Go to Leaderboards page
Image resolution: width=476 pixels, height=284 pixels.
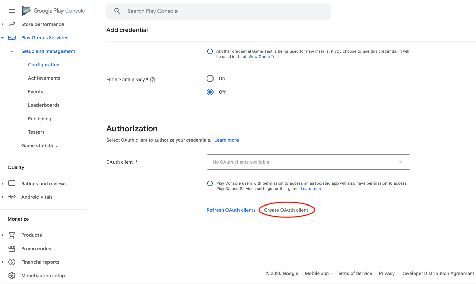click(44, 105)
